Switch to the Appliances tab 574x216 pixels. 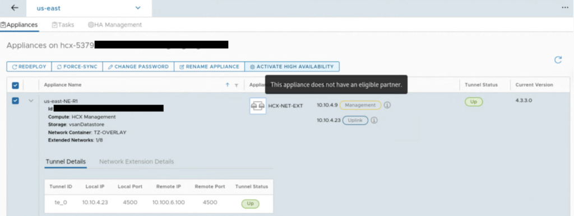coord(19,25)
